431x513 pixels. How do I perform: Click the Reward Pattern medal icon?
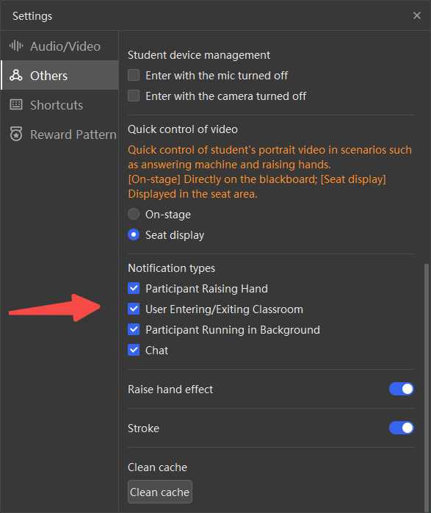pyautogui.click(x=16, y=134)
